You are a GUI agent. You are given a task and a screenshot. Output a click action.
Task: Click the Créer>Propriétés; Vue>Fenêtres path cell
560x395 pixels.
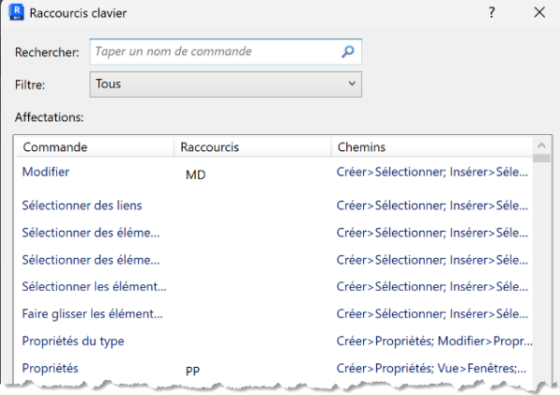[431, 368]
